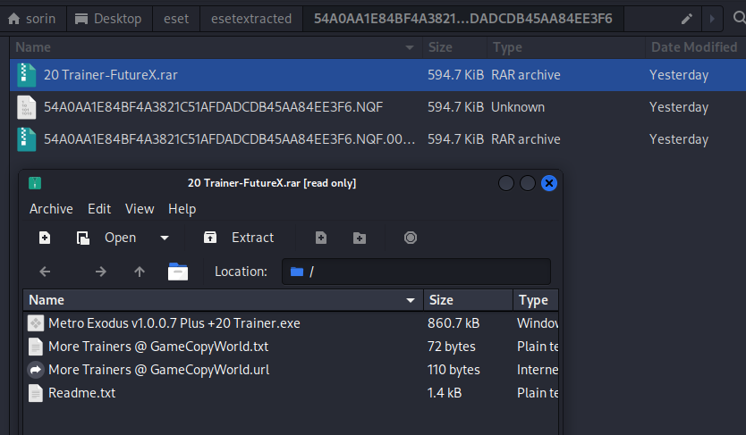Click the add folder toolbar icon

pos(360,238)
